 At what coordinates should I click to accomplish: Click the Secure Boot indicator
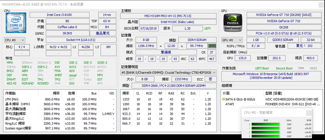point(284,68)
